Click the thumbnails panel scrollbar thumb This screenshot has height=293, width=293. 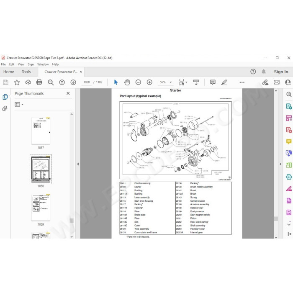[x=72, y=221]
